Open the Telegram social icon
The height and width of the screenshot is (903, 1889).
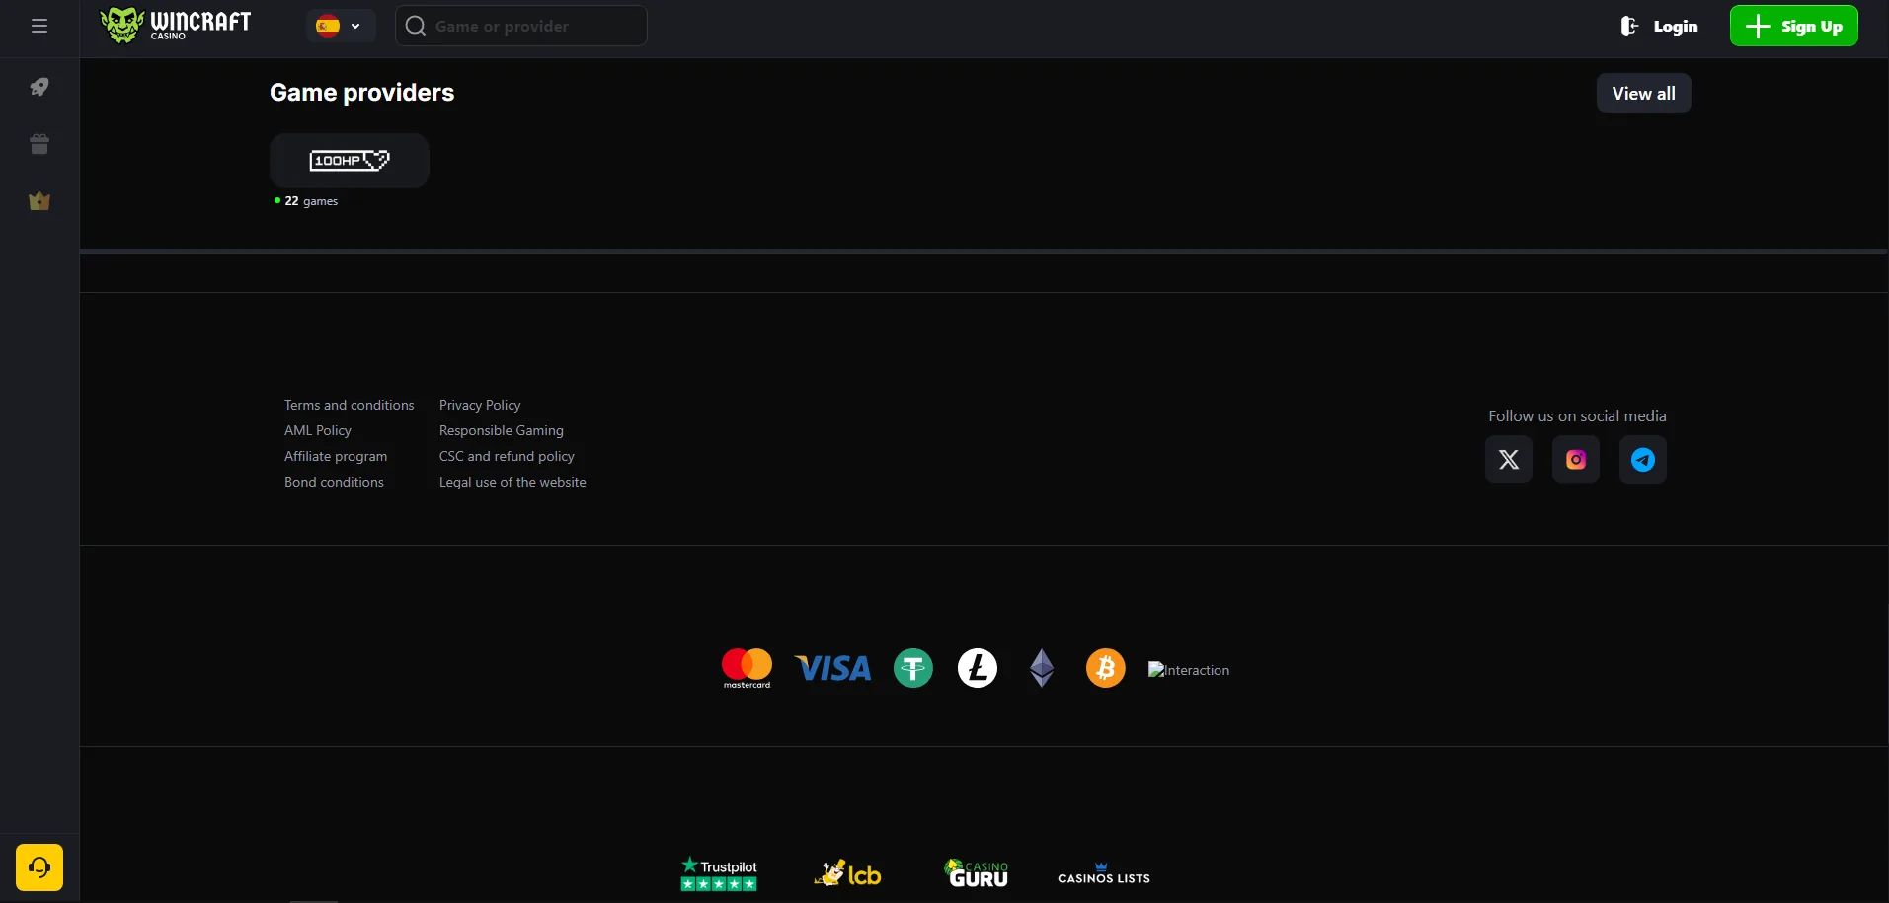[x=1643, y=459]
